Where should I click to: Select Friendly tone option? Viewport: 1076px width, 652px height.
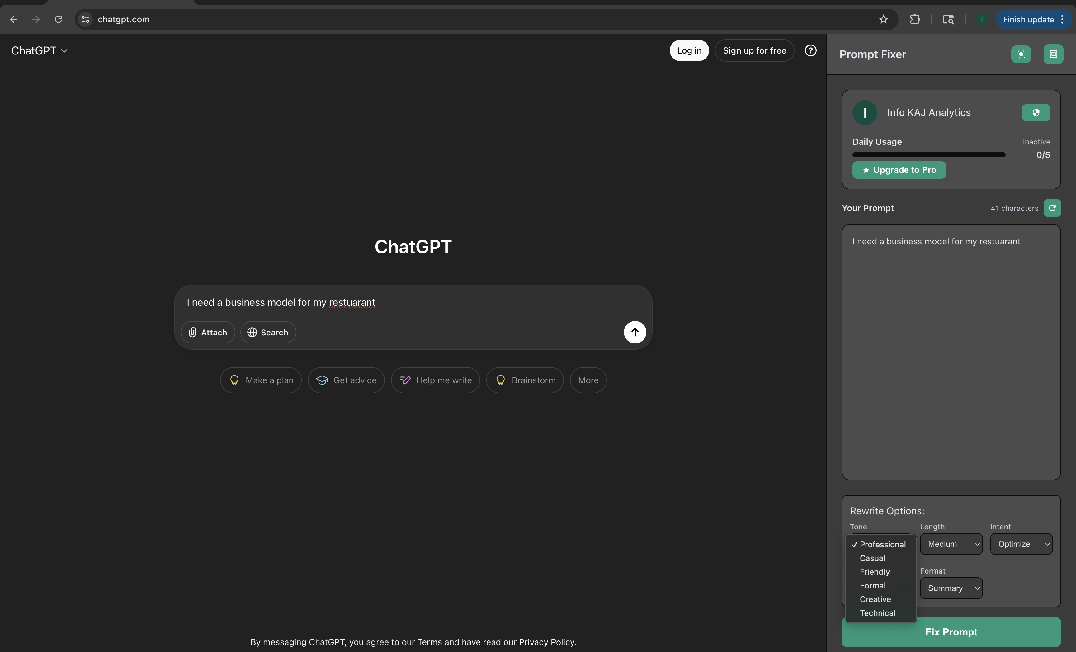[880, 572]
